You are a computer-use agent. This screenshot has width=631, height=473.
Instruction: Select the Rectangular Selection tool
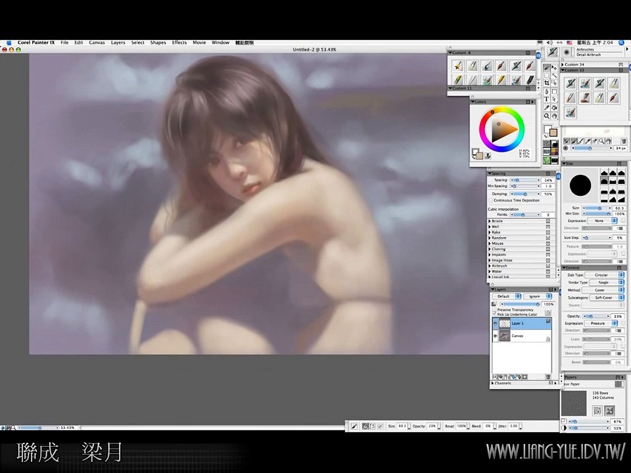tap(546, 76)
